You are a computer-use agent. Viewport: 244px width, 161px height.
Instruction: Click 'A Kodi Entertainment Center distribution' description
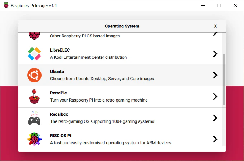(x=88, y=57)
